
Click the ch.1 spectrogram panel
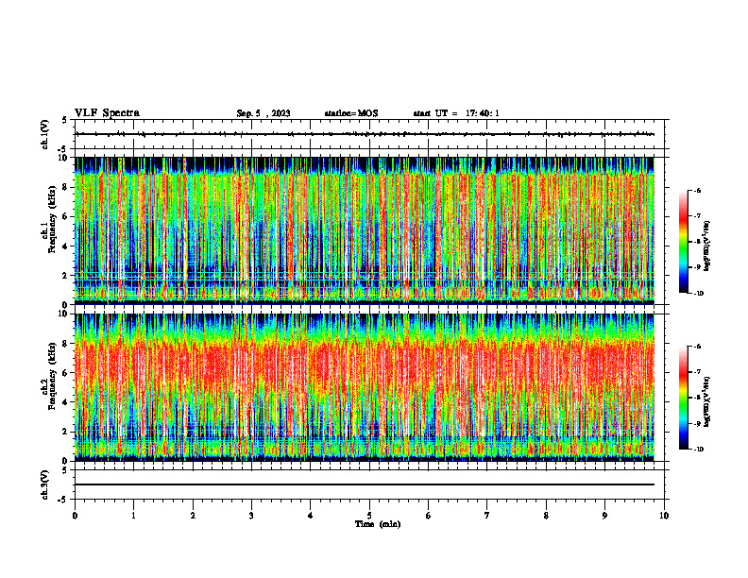coord(365,230)
